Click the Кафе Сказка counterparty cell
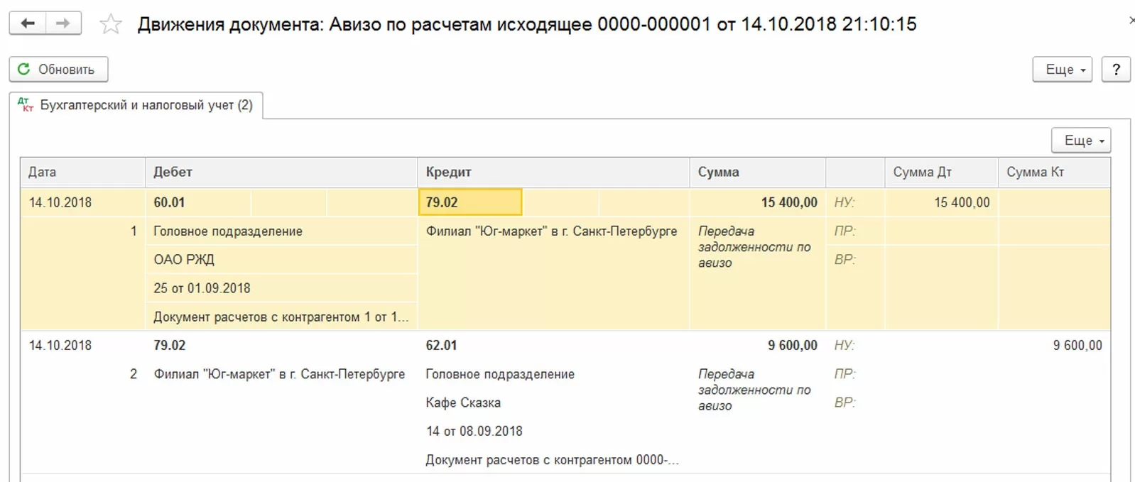The width and height of the screenshot is (1135, 482). pos(464,402)
